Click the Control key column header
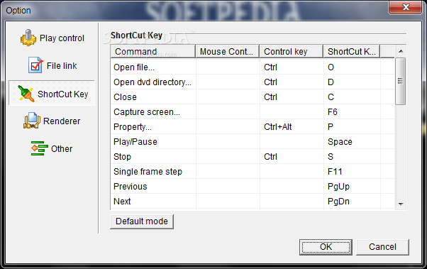Screen dimensions: 427x269 (x=291, y=52)
